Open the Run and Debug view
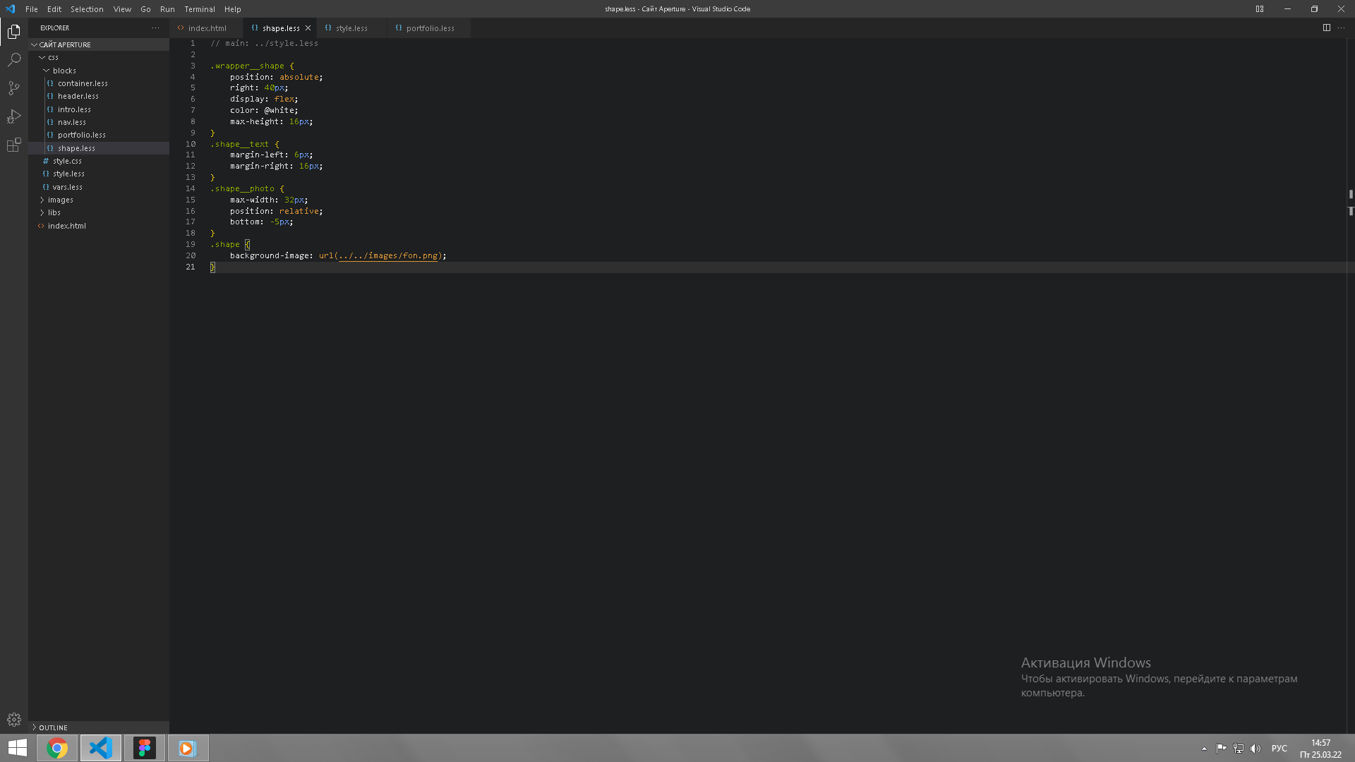Screen dimensions: 1355x762 (14, 116)
